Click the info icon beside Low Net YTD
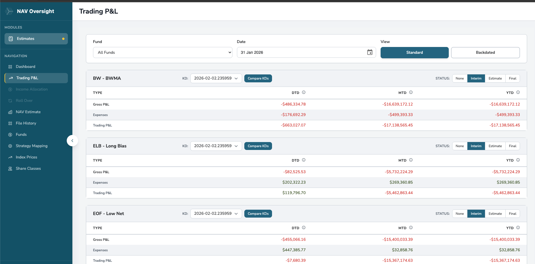The width and height of the screenshot is (535, 264). coord(518,228)
